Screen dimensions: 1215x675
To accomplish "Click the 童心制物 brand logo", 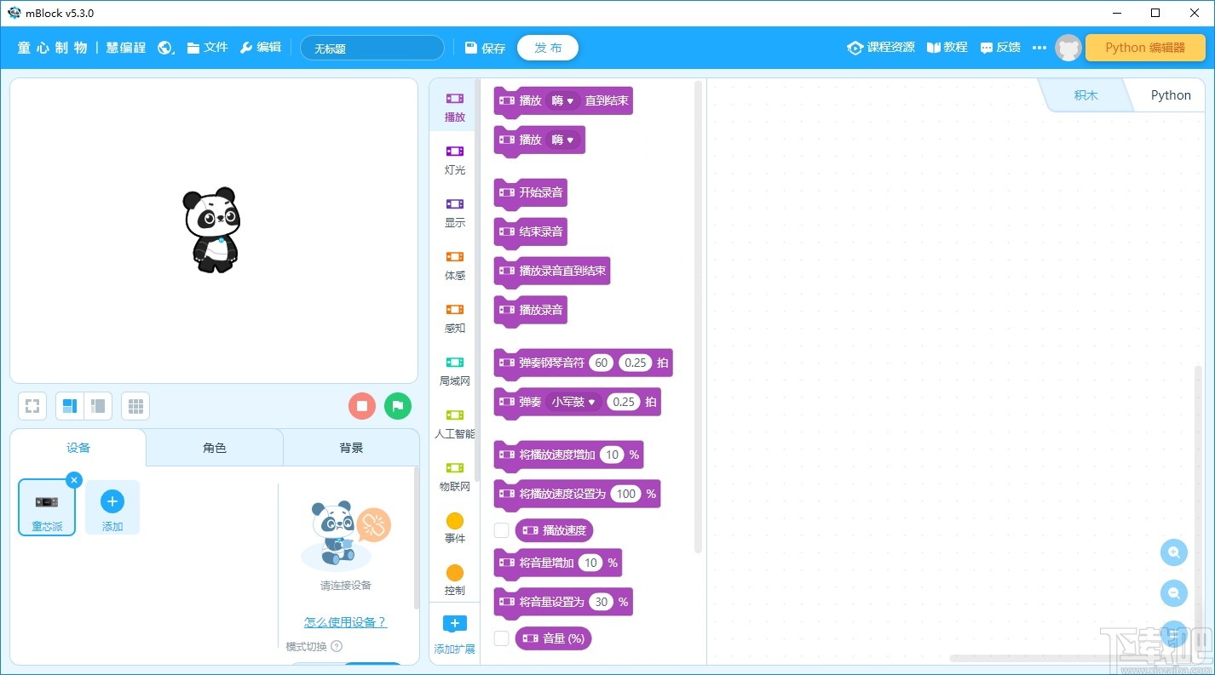I will pyautogui.click(x=52, y=48).
